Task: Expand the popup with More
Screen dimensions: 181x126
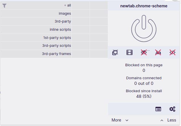Action: point(120,120)
